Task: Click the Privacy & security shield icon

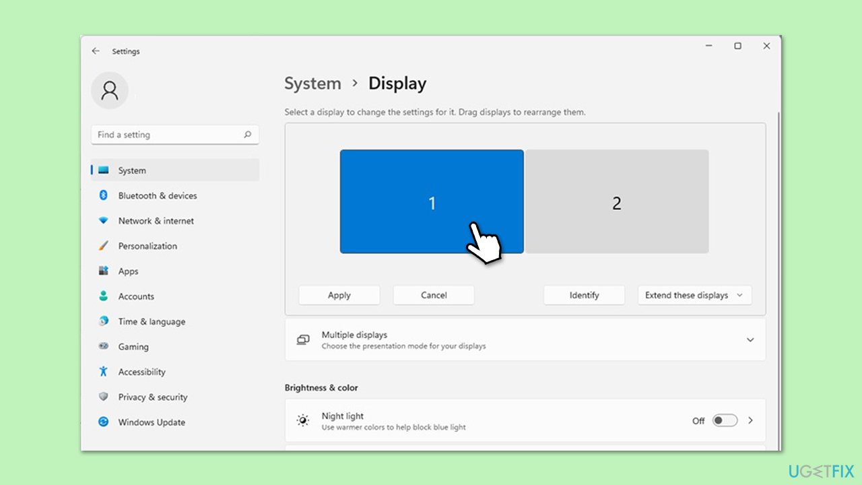Action: 104,397
